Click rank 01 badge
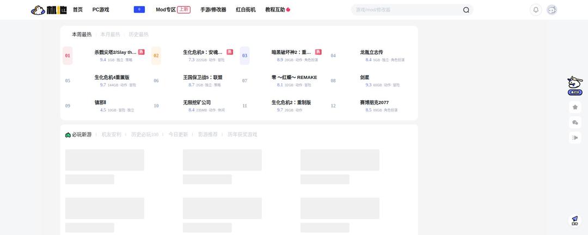This screenshot has height=235, width=588. [x=68, y=56]
